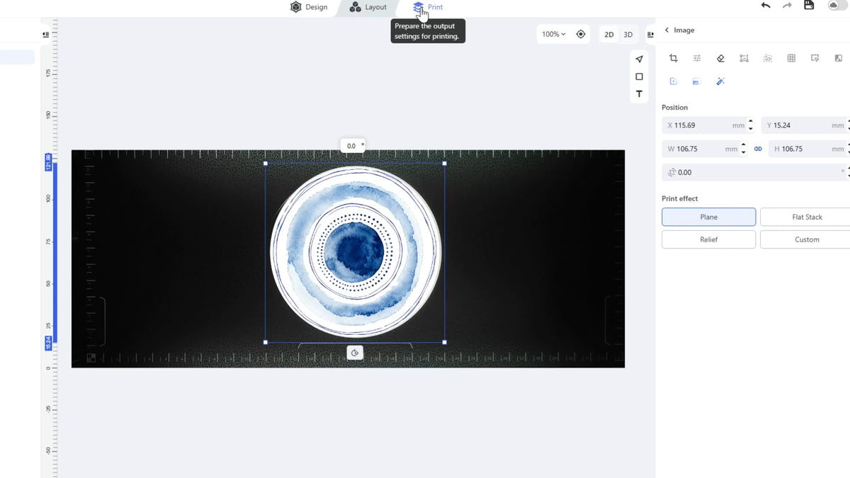This screenshot has width=850, height=478.
Task: Click the bottom-right selection handle
Action: tap(444, 342)
